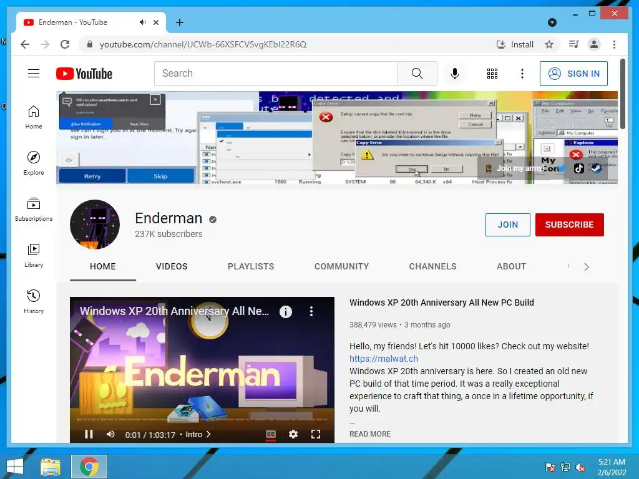This screenshot has height=479, width=639.
Task: Open the Intro chapter list chevron
Action: click(208, 434)
